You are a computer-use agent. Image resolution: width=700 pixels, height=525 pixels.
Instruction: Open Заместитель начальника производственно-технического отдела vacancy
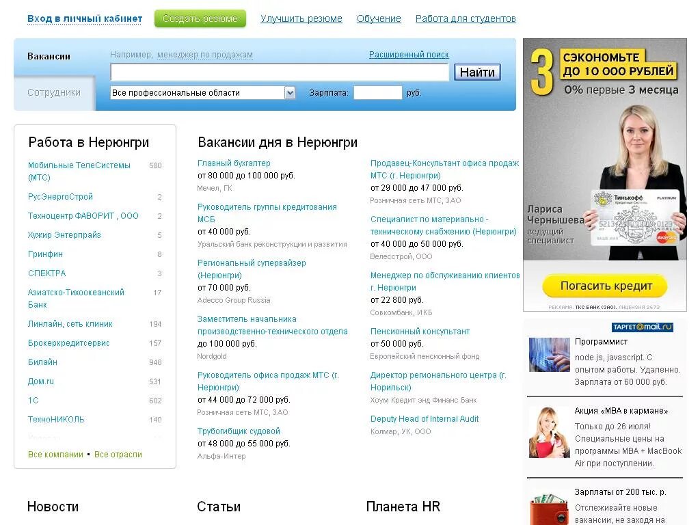272,325
